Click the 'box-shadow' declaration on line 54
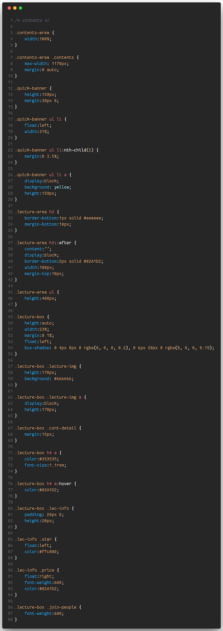The height and width of the screenshot is (631, 223). pos(119,348)
